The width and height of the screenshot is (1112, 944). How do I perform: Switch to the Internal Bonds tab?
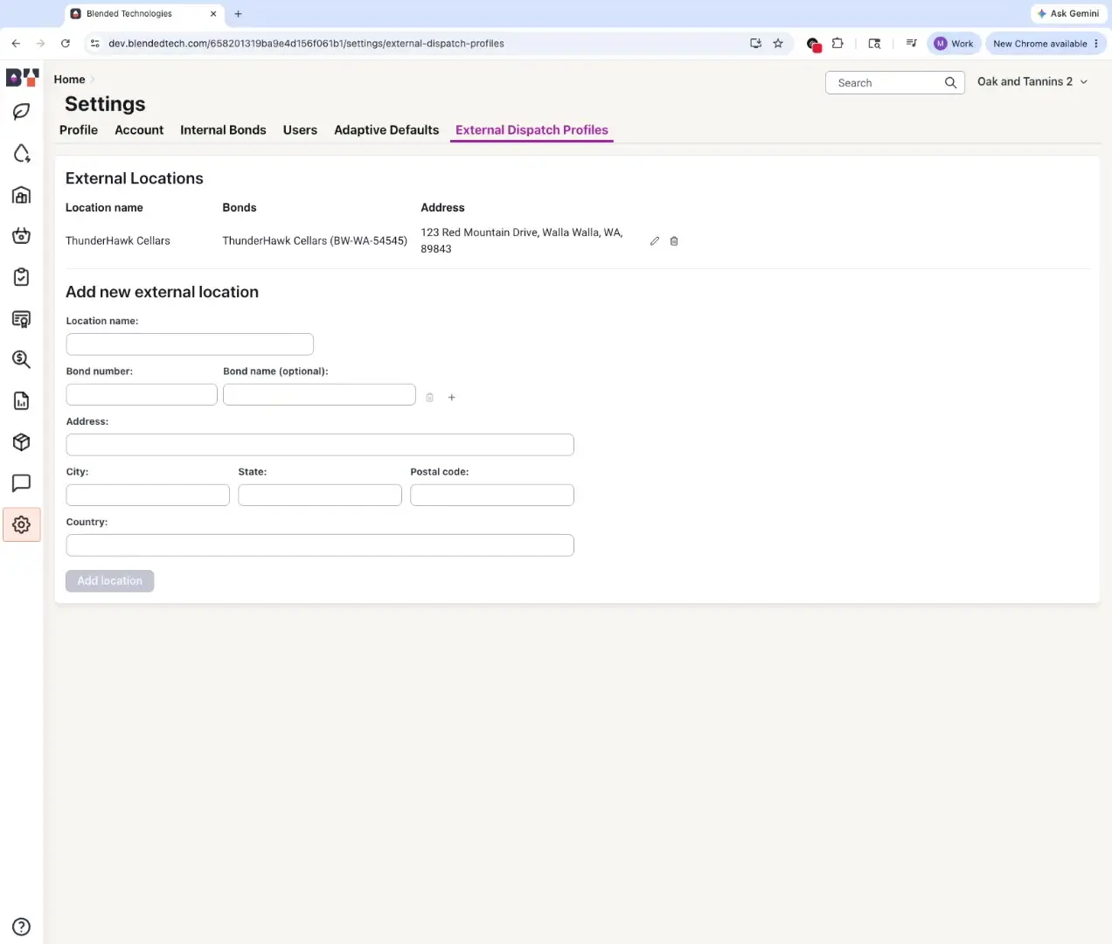click(x=223, y=130)
